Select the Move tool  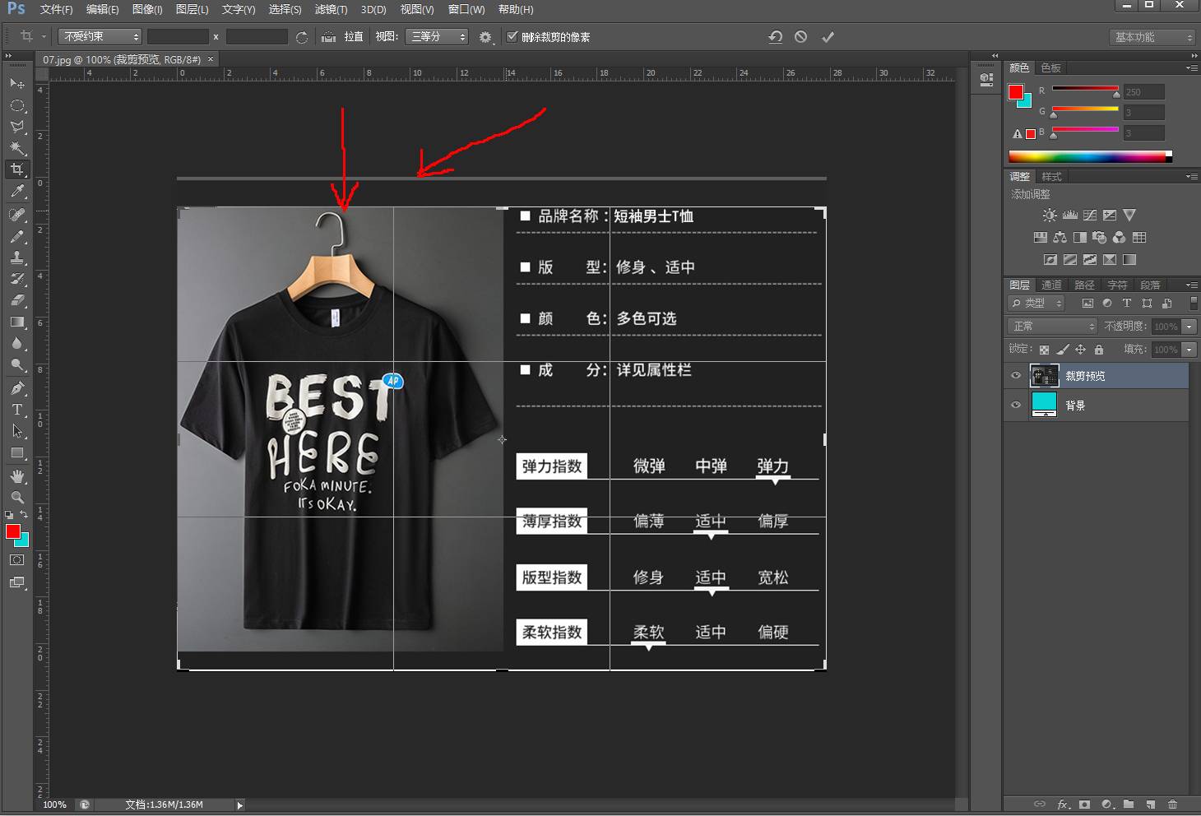[x=16, y=84]
